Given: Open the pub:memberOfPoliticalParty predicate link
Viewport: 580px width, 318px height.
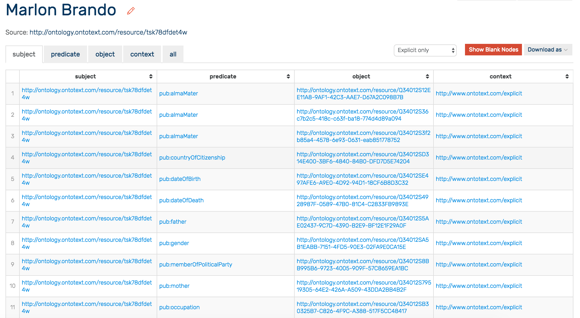Looking at the screenshot, I should [x=196, y=265].
